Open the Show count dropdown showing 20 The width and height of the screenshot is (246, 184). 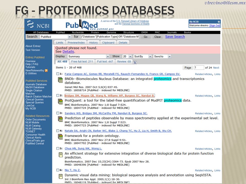point(127,56)
